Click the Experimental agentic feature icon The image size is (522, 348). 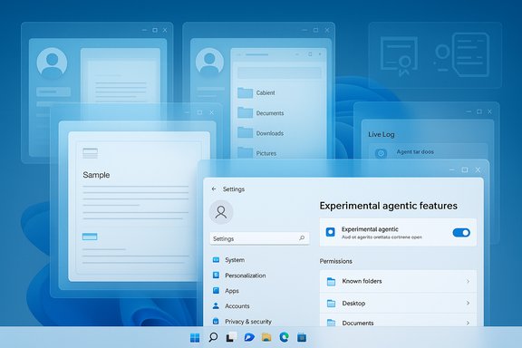point(330,232)
